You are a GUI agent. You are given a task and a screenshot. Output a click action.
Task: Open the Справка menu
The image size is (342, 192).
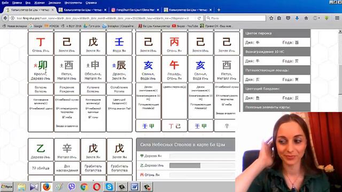tap(91, 3)
